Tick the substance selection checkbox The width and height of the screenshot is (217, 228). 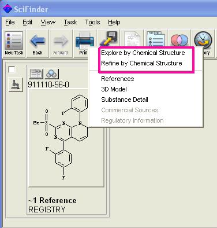point(12,69)
